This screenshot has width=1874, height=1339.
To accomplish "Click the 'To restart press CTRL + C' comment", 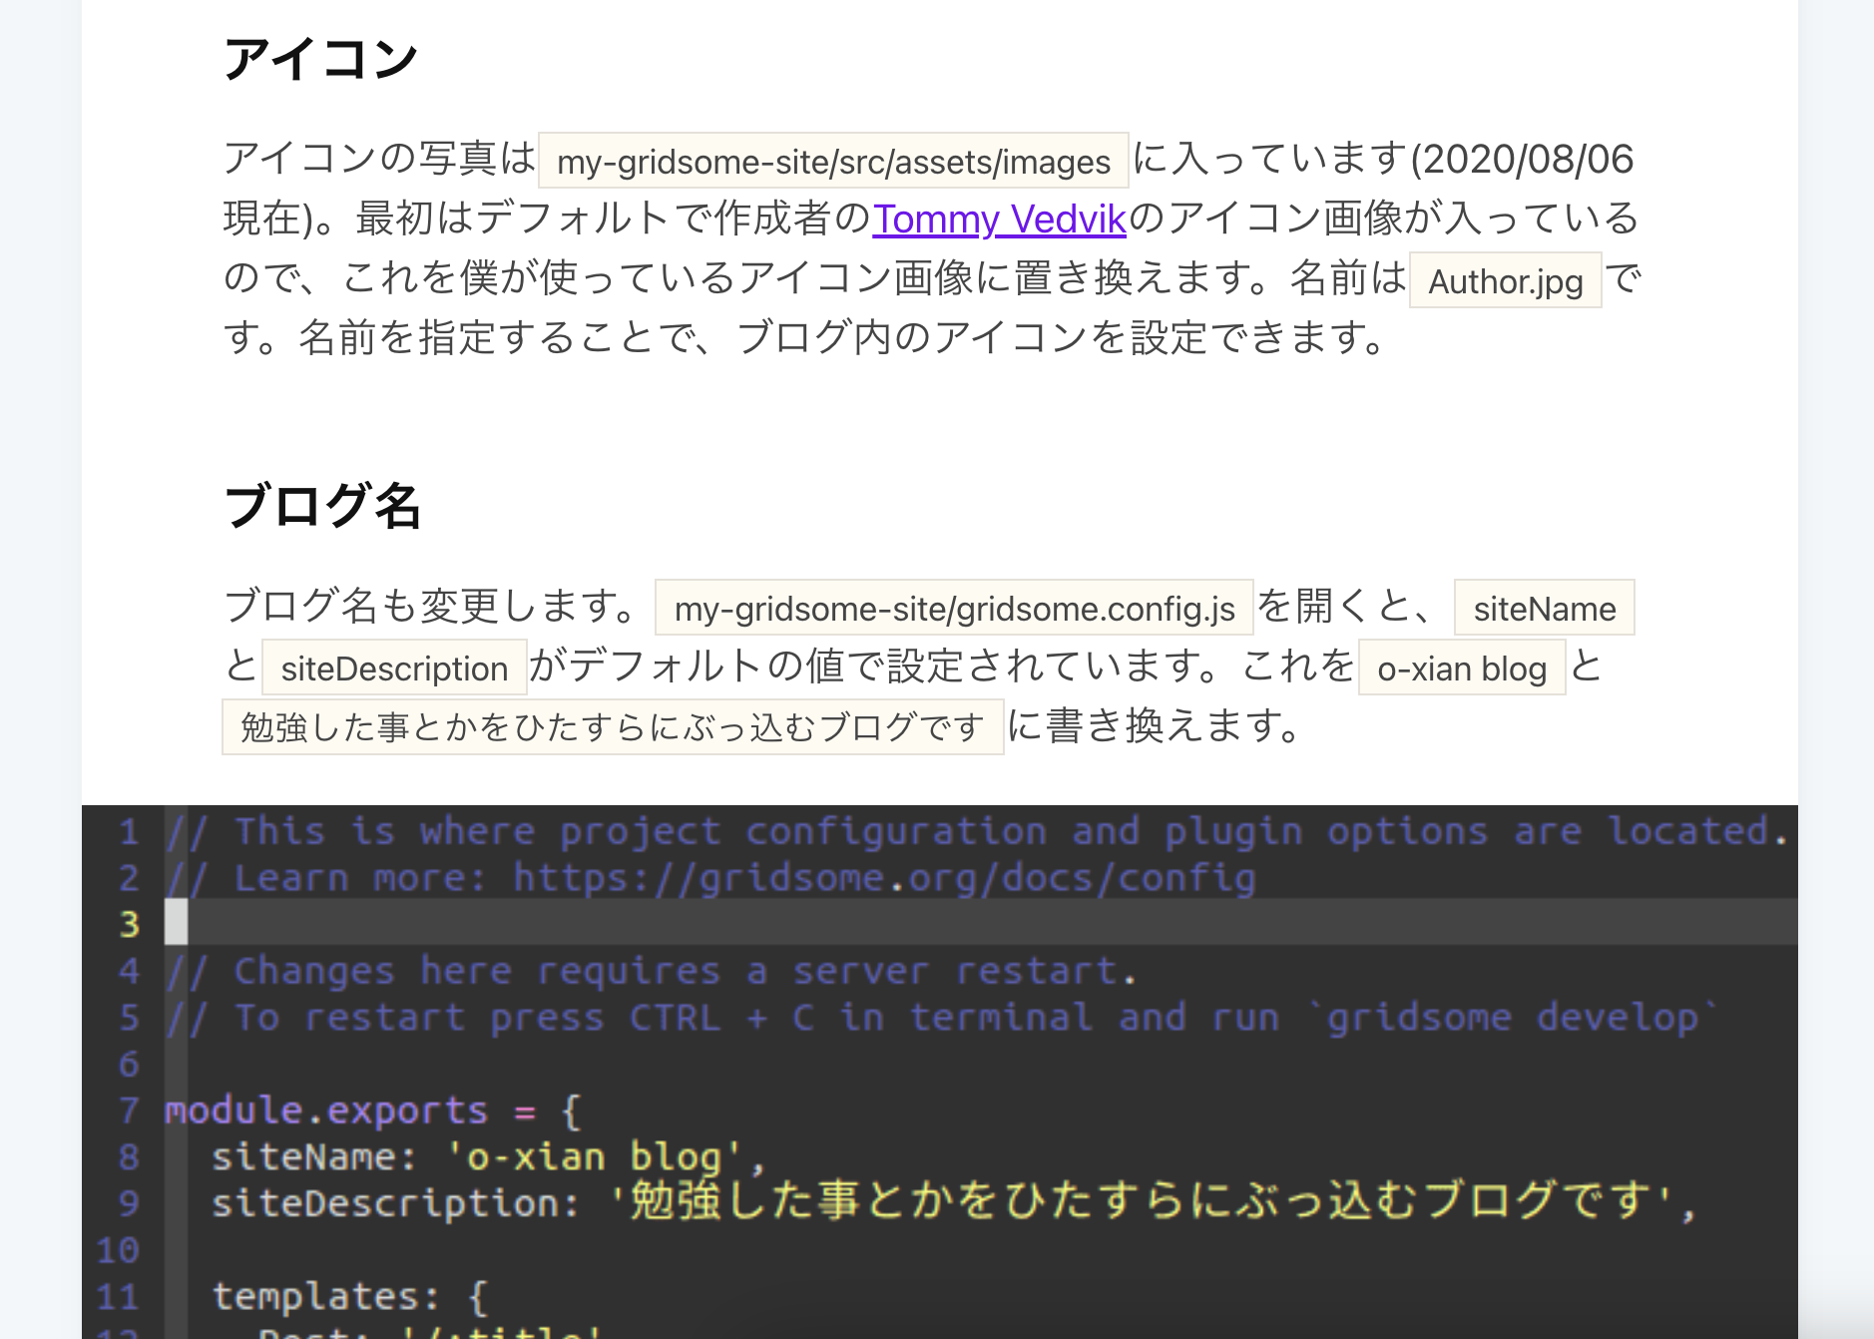I will [941, 1018].
